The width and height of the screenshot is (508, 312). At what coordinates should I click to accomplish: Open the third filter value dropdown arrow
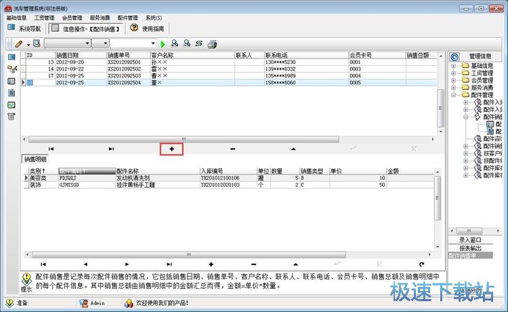click(153, 43)
